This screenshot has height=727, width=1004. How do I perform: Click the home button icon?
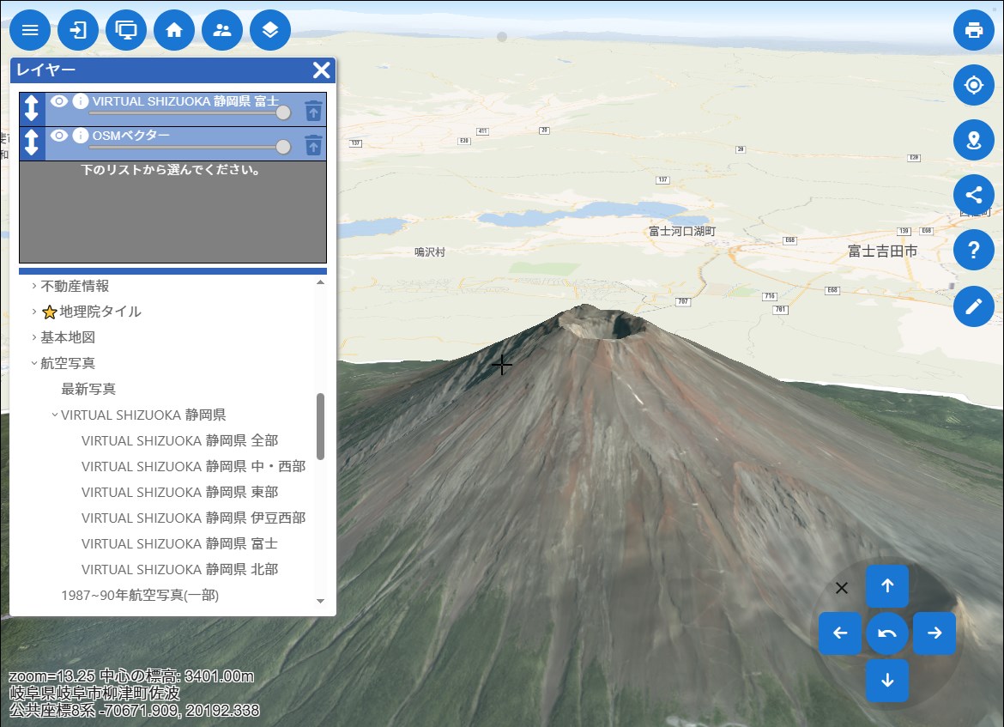(x=174, y=30)
